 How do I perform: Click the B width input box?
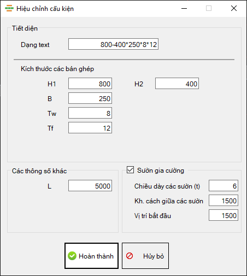pos(90,98)
